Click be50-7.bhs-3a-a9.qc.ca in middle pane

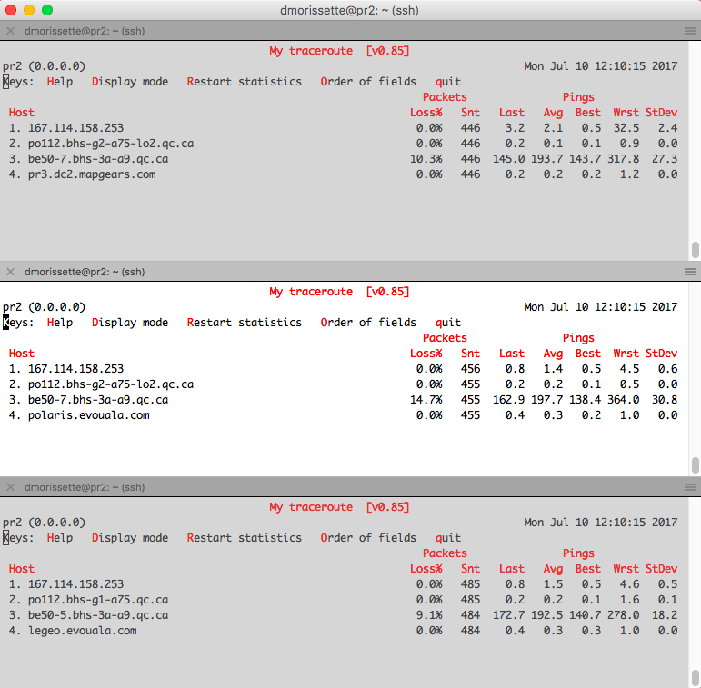click(x=98, y=400)
